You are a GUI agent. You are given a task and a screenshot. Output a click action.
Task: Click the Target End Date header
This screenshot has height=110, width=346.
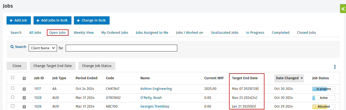click(x=245, y=78)
